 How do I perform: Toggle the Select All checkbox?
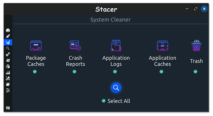tap(104, 101)
